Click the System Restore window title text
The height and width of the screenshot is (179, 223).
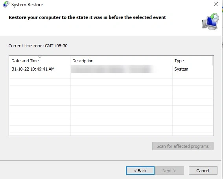pyautogui.click(x=27, y=5)
